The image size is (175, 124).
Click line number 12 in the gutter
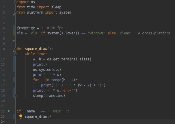coord(3,59)
